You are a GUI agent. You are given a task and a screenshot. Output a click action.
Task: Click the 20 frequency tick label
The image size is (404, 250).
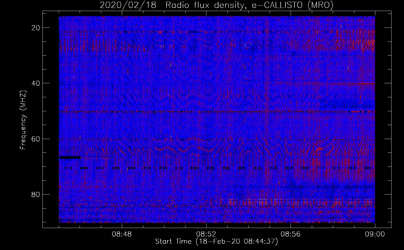click(36, 28)
